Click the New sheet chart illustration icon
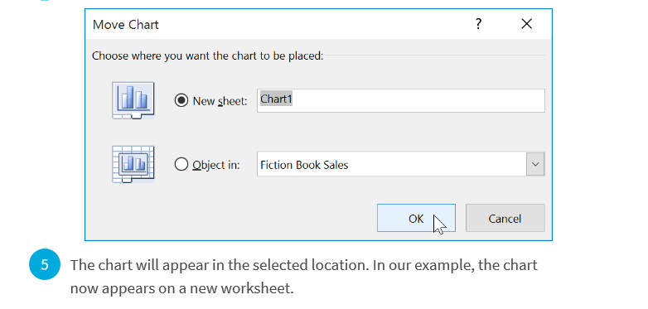Image resolution: width=648 pixels, height=309 pixels. click(133, 100)
